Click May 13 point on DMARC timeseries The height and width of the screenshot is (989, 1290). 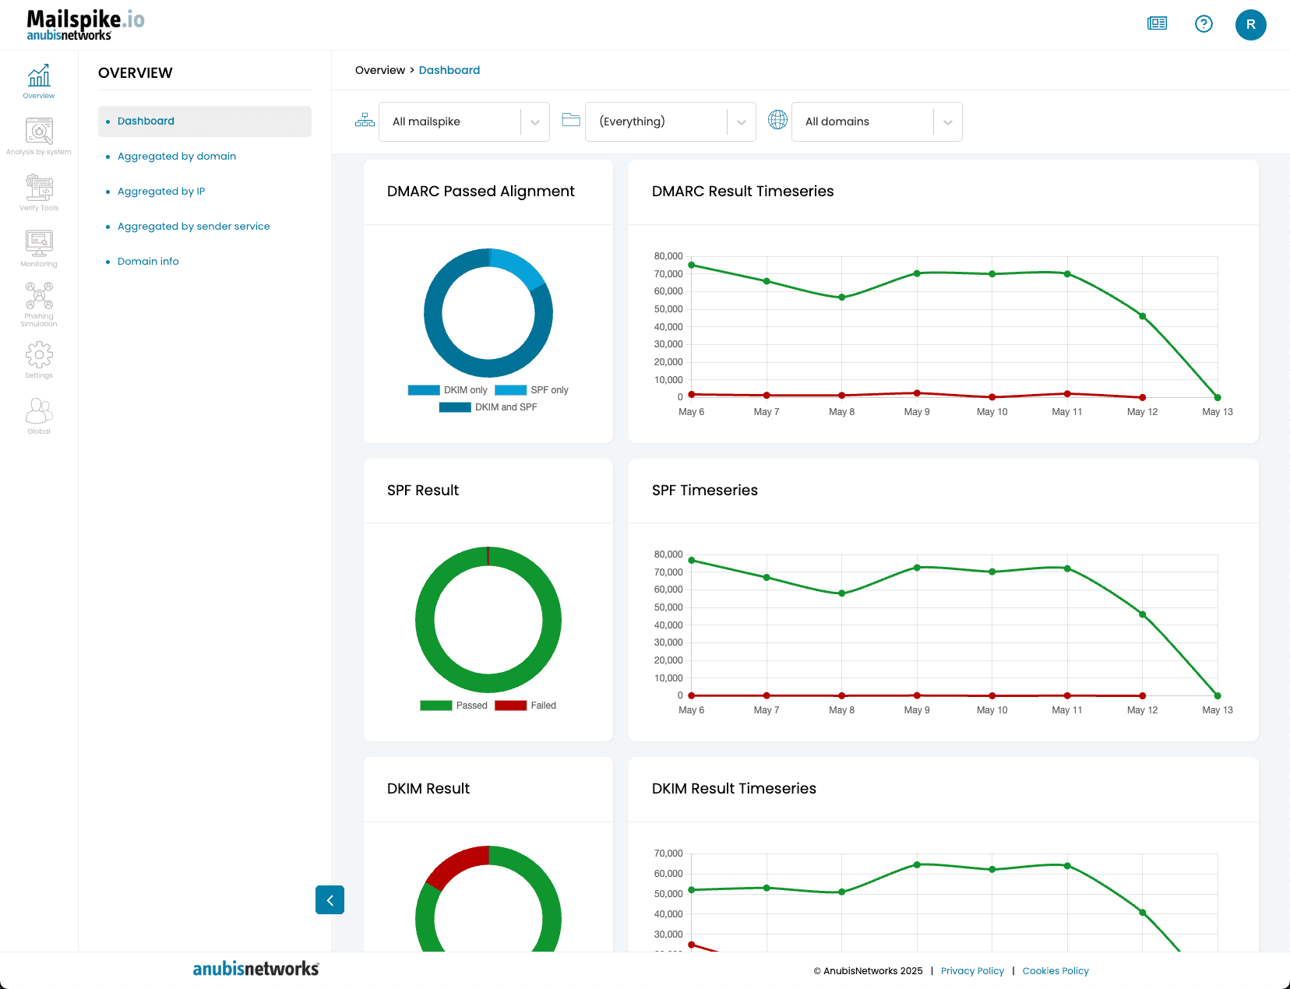(x=1218, y=397)
